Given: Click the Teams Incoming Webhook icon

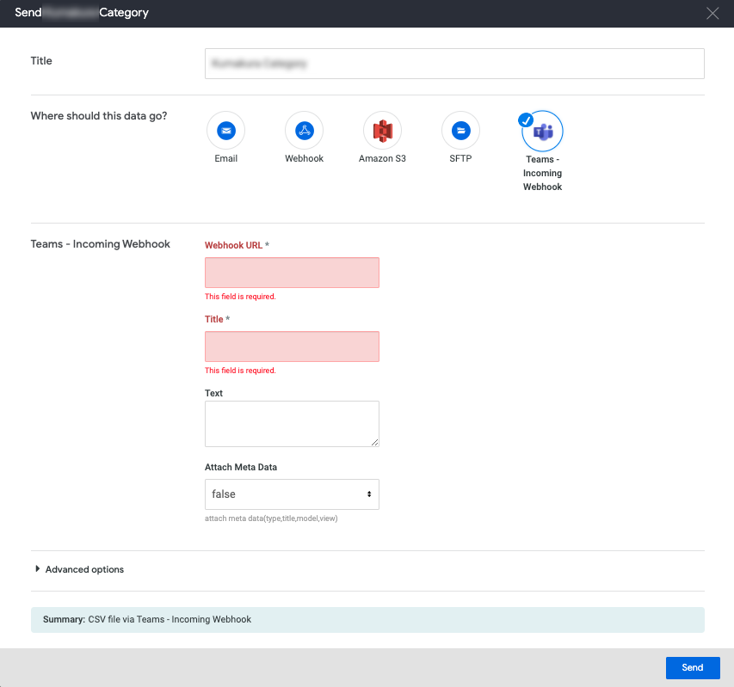Looking at the screenshot, I should 543,132.
